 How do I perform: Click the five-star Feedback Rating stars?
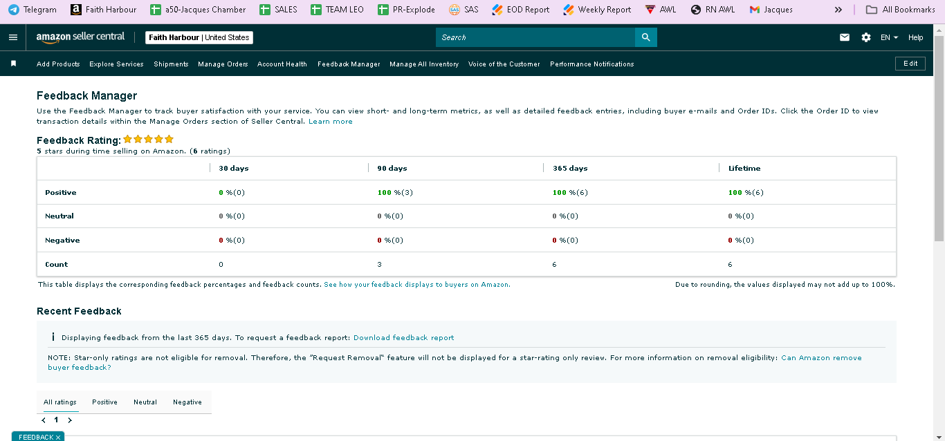(x=148, y=140)
